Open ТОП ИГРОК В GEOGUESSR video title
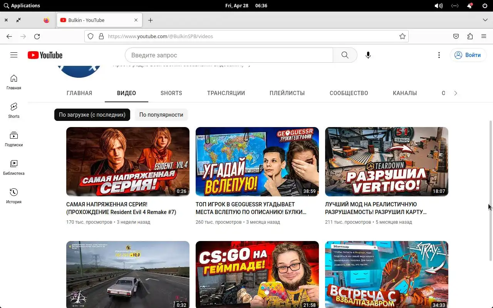The image size is (493, 308). [x=251, y=208]
